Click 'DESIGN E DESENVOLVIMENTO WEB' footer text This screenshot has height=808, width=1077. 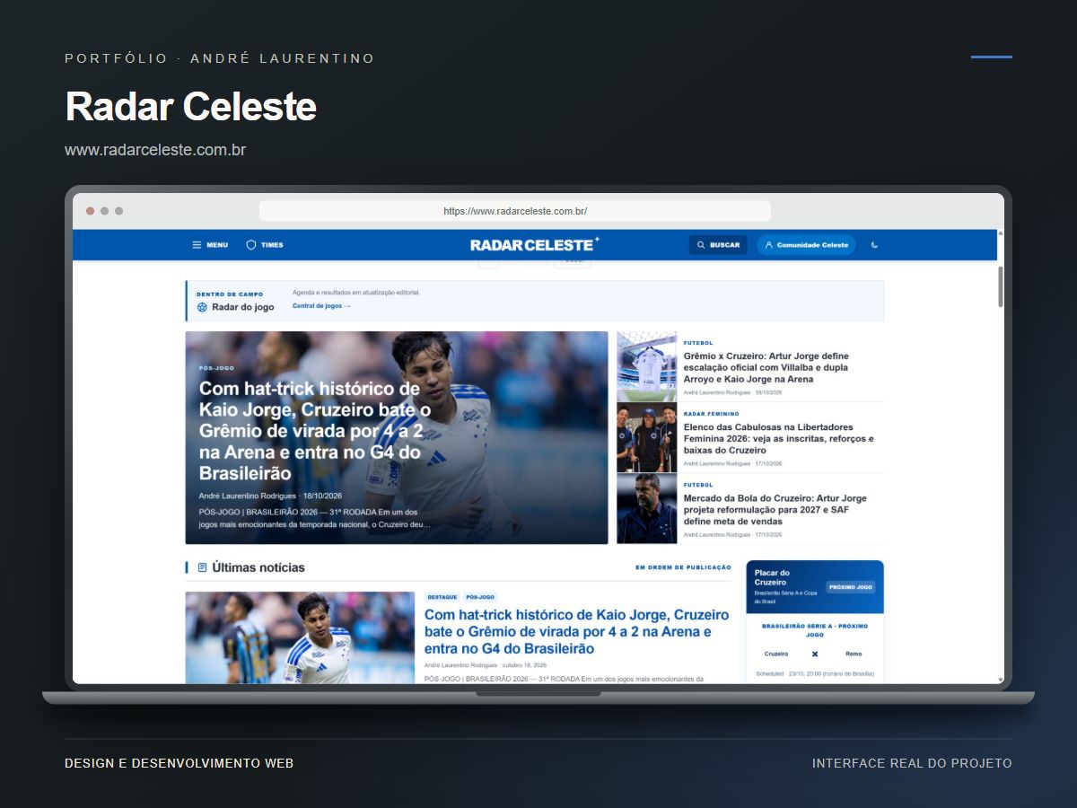point(179,763)
